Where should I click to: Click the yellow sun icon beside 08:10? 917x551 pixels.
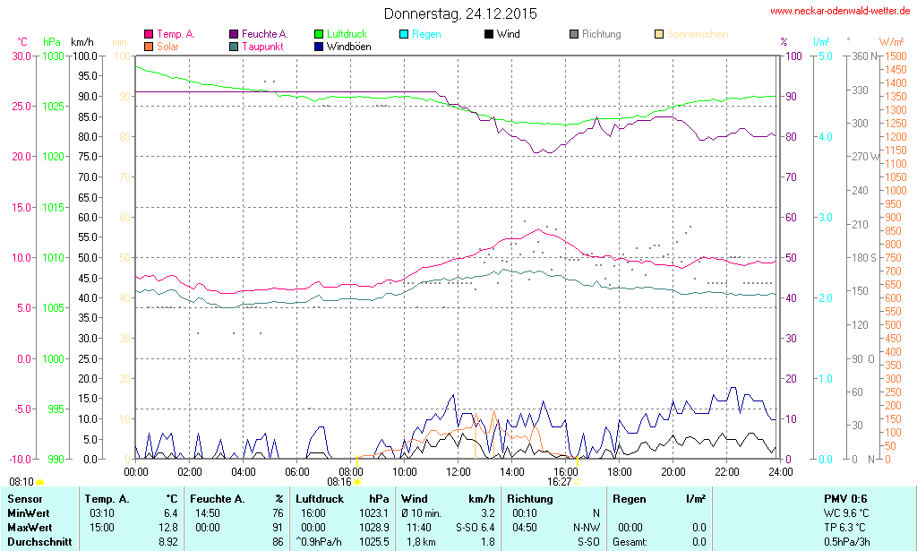[39, 482]
